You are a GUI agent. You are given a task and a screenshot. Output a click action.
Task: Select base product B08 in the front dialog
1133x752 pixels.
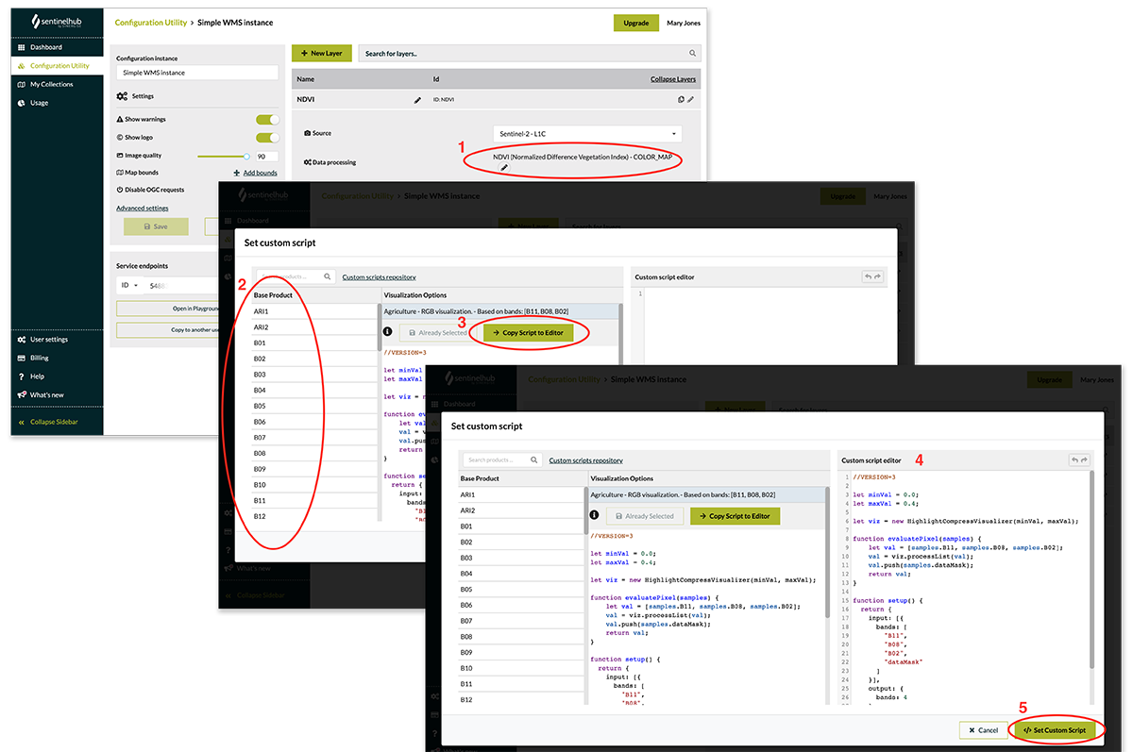(522, 637)
